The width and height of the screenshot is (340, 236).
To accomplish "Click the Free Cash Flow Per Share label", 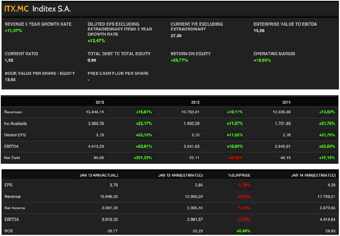I will (118, 73).
